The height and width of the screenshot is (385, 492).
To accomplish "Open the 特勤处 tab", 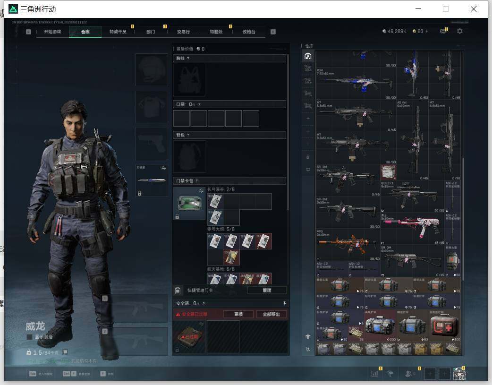I will tap(216, 32).
